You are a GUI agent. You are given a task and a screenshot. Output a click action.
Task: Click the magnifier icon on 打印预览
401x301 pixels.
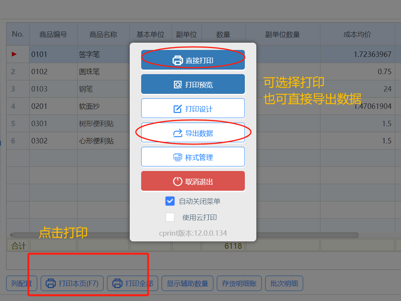178,85
